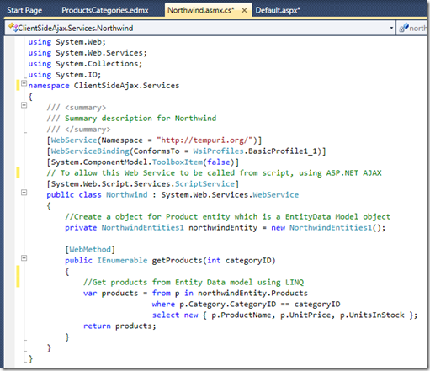Click the IEnumerable return type

(122, 261)
